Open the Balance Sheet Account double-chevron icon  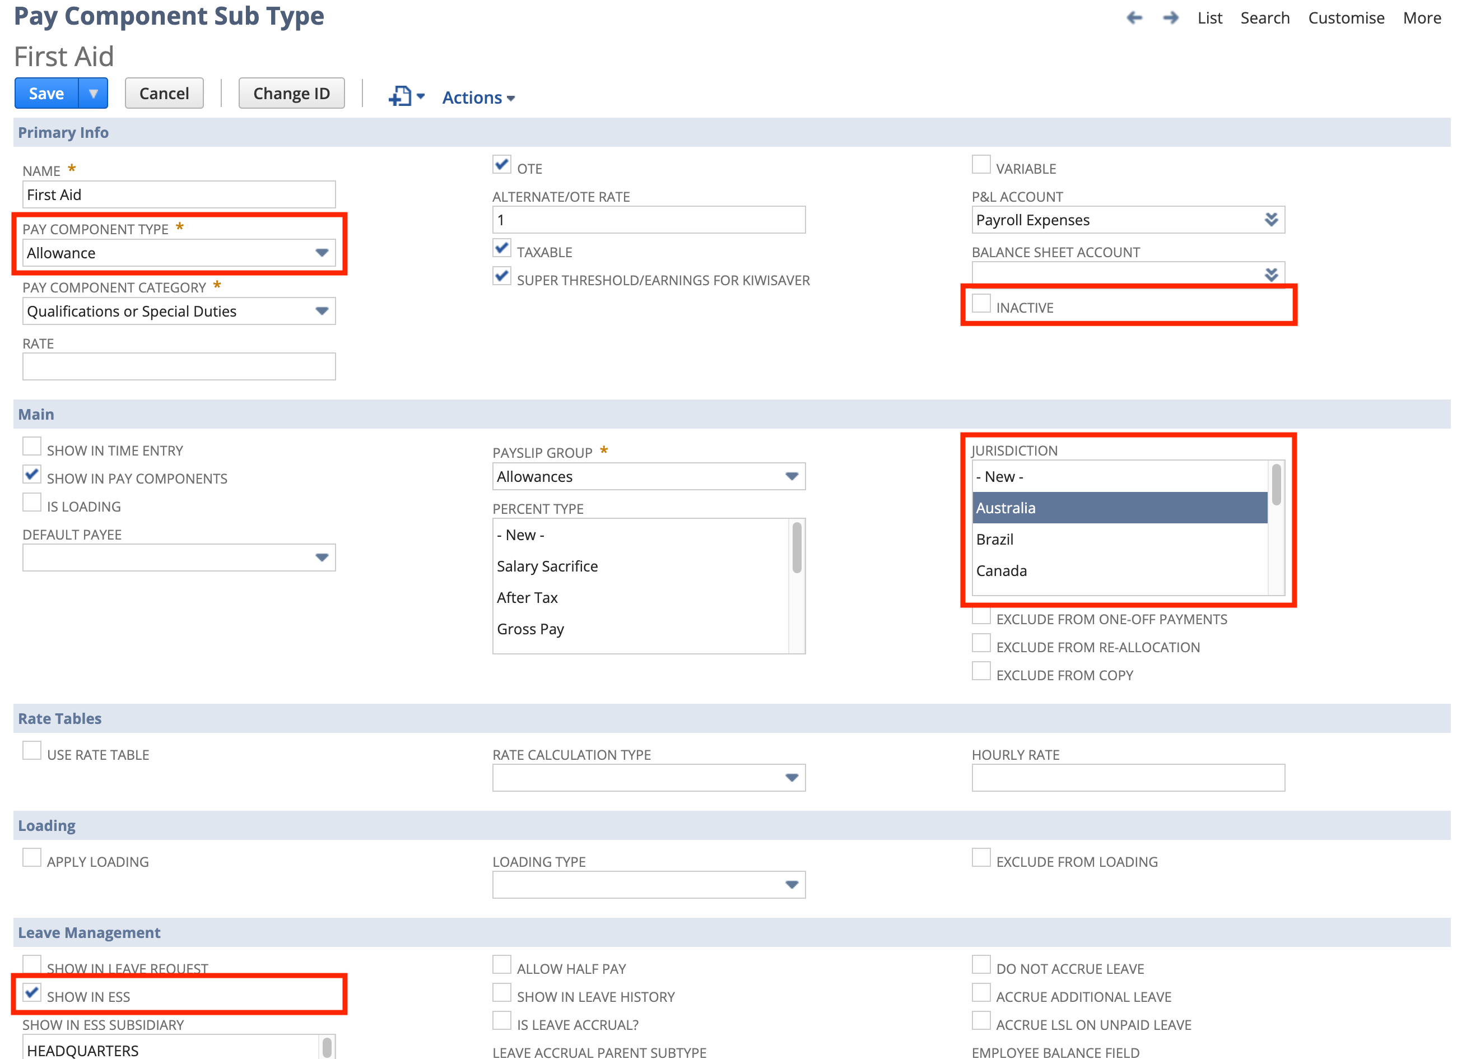(x=1271, y=275)
